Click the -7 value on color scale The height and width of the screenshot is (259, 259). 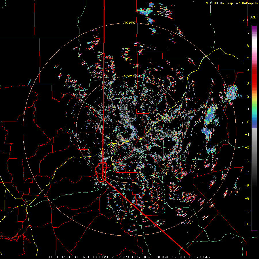247,211
